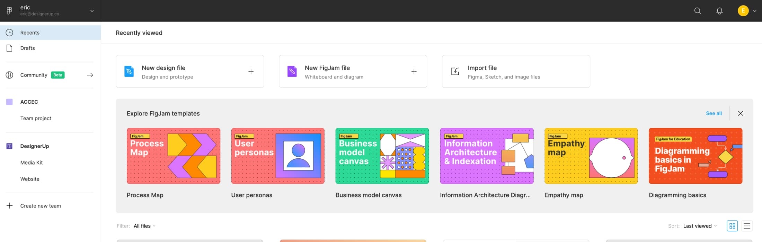This screenshot has height=242, width=762.
Task: Click the plus icon beside Create new team
Action: click(x=10, y=206)
